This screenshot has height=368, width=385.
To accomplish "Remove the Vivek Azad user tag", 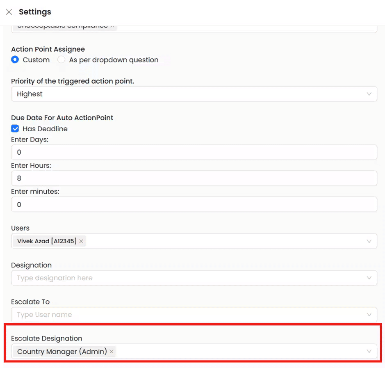I will 81,241.
